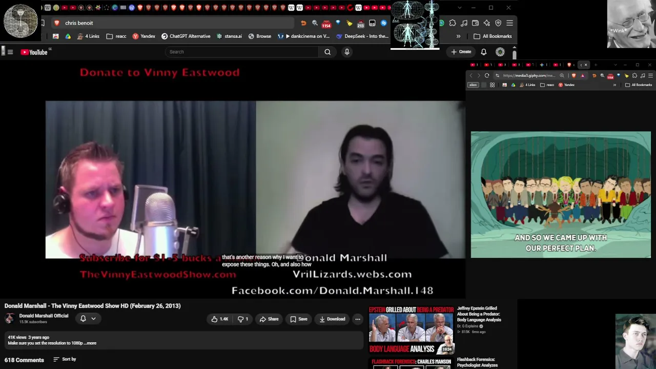Like the video with thumbs up
This screenshot has width=656, height=369.
pos(220,319)
